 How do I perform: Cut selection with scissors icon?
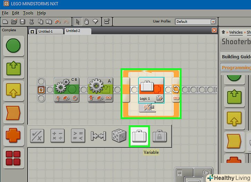click(x=31, y=21)
